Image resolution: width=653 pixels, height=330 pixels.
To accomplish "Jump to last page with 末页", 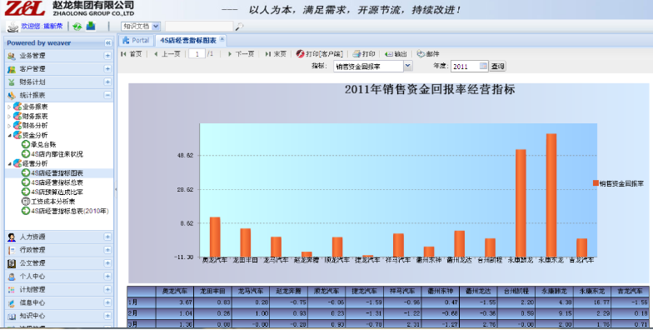I will tap(276, 53).
